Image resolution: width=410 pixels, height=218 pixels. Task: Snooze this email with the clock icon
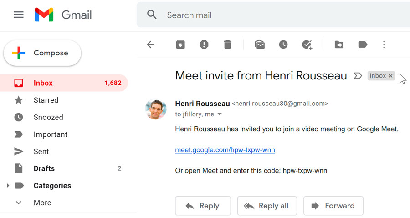283,45
